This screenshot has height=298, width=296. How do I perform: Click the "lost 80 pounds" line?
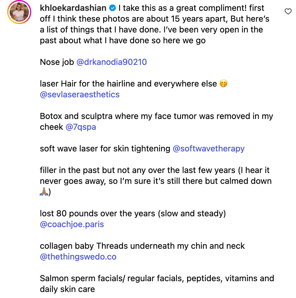(133, 214)
